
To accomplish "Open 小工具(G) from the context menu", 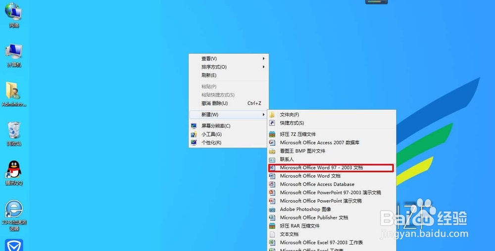I will coord(229,134).
